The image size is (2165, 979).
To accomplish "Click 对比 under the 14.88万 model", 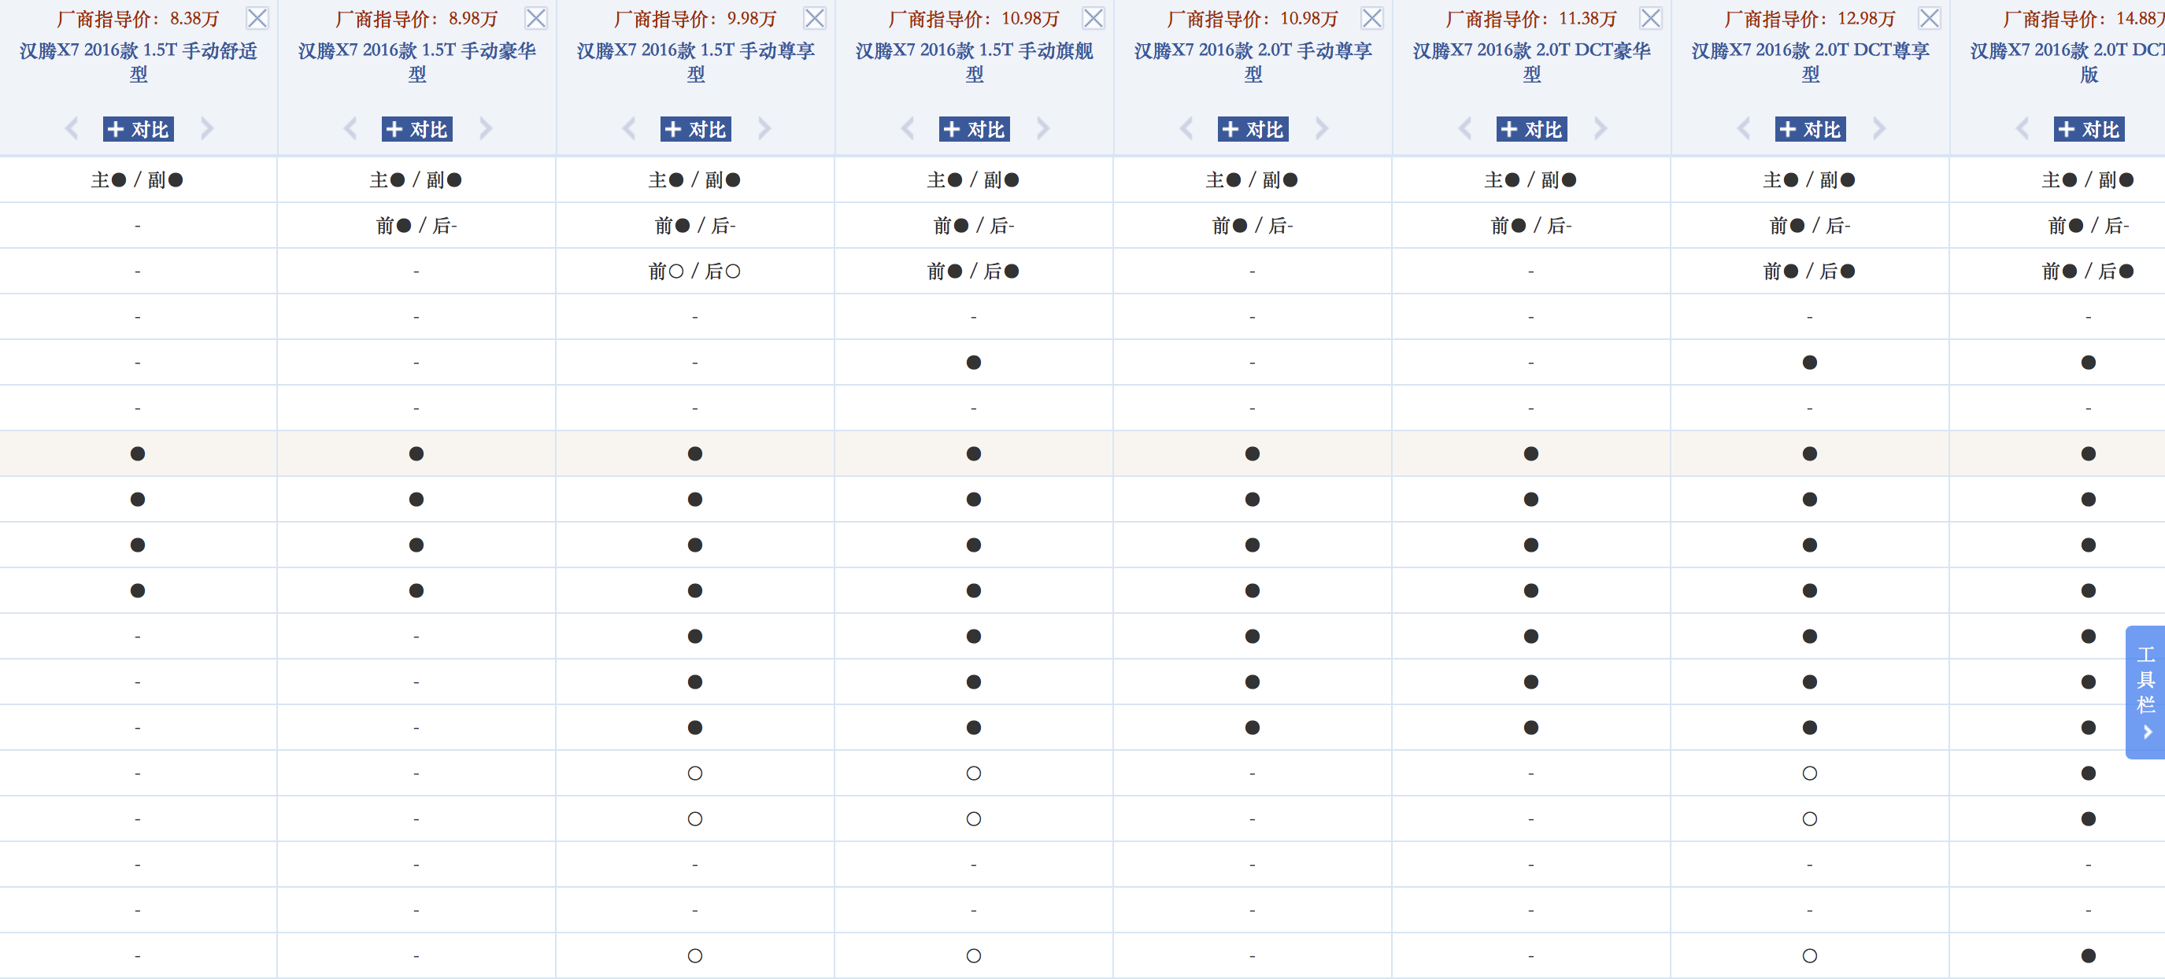I will pyautogui.click(x=2090, y=128).
